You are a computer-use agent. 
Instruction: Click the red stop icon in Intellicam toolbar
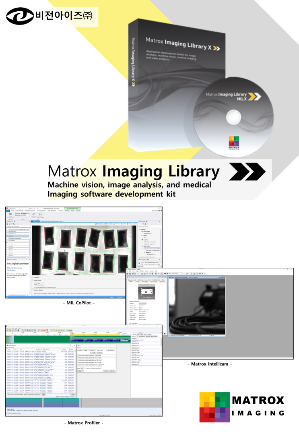pos(152,274)
